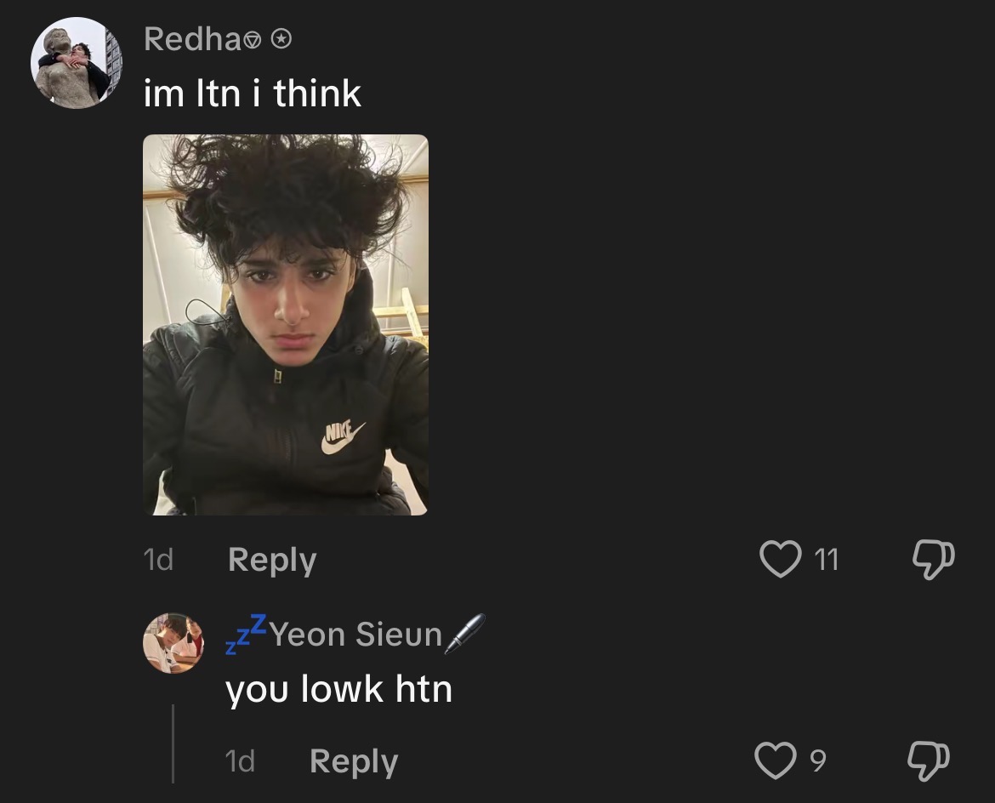995x803 pixels.
Task: Like Redha's comment with the heart icon
Action: (x=780, y=559)
